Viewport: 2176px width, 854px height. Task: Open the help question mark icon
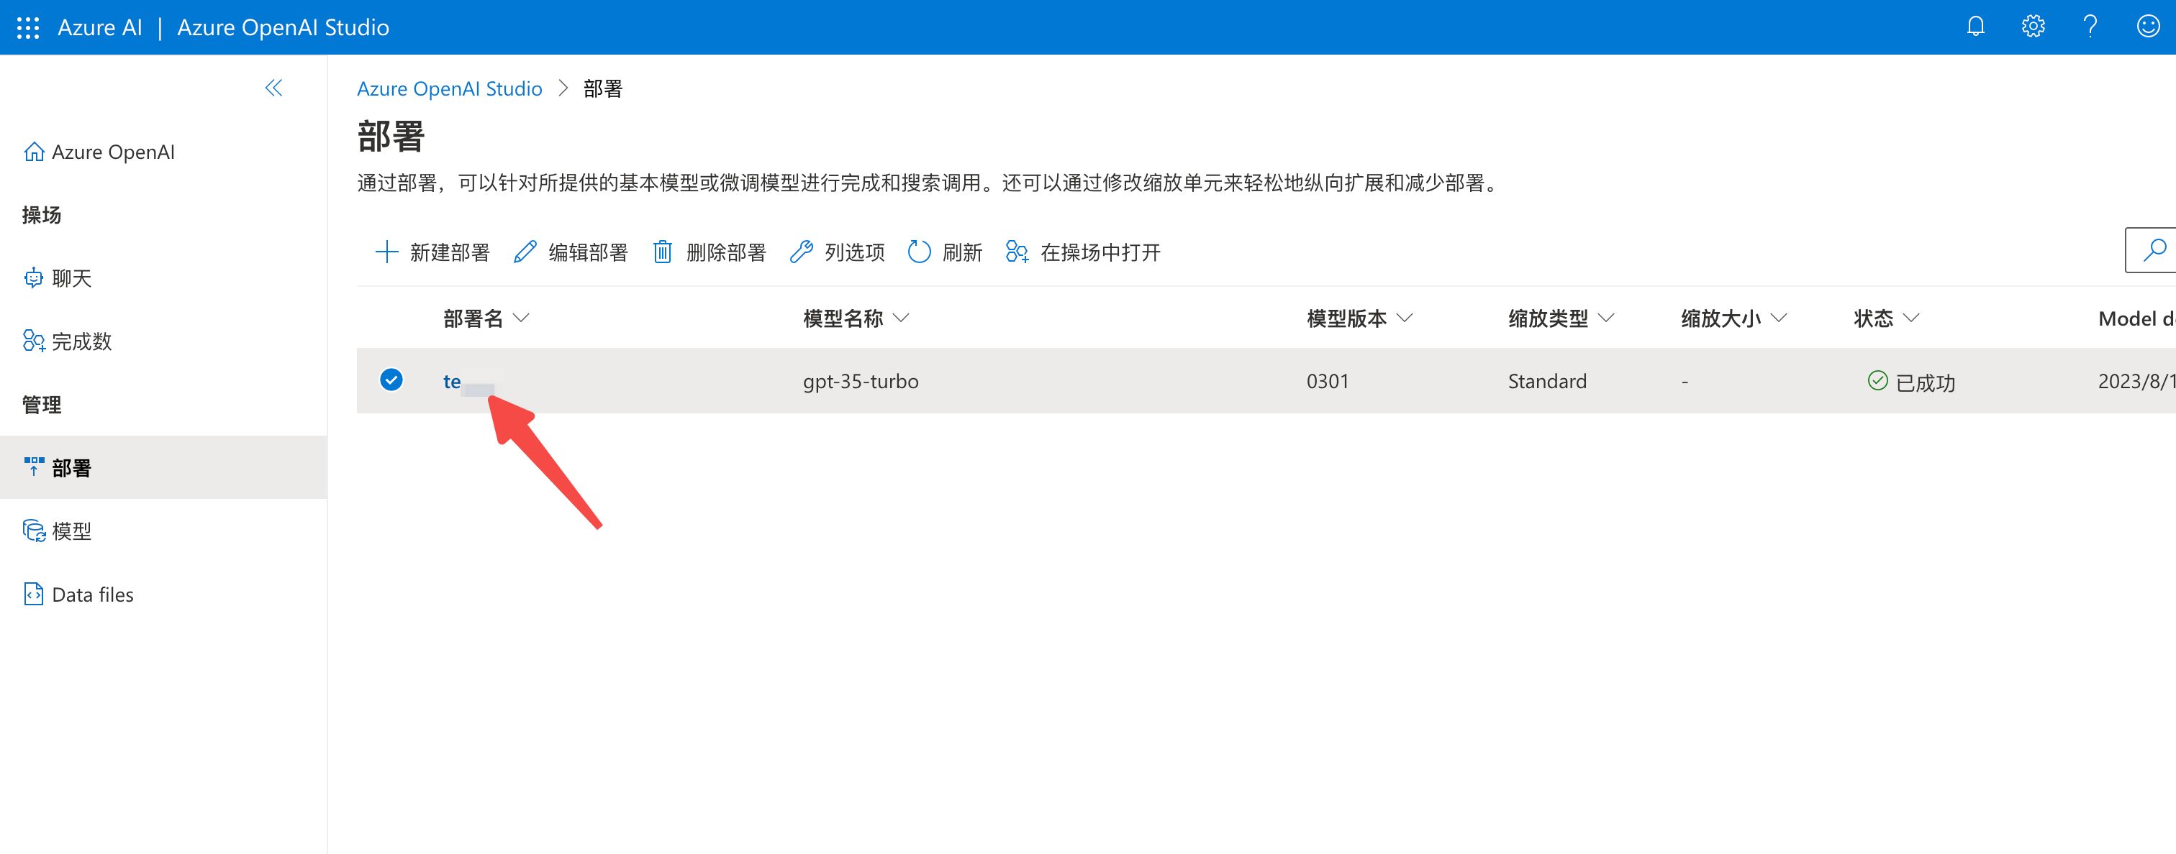[x=2090, y=27]
